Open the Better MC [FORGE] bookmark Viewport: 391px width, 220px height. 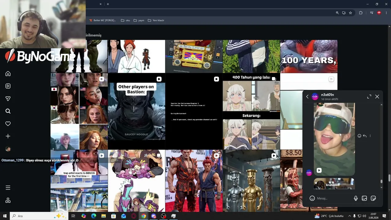(x=102, y=20)
